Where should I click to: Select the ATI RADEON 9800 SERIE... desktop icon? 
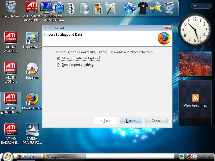32,12
